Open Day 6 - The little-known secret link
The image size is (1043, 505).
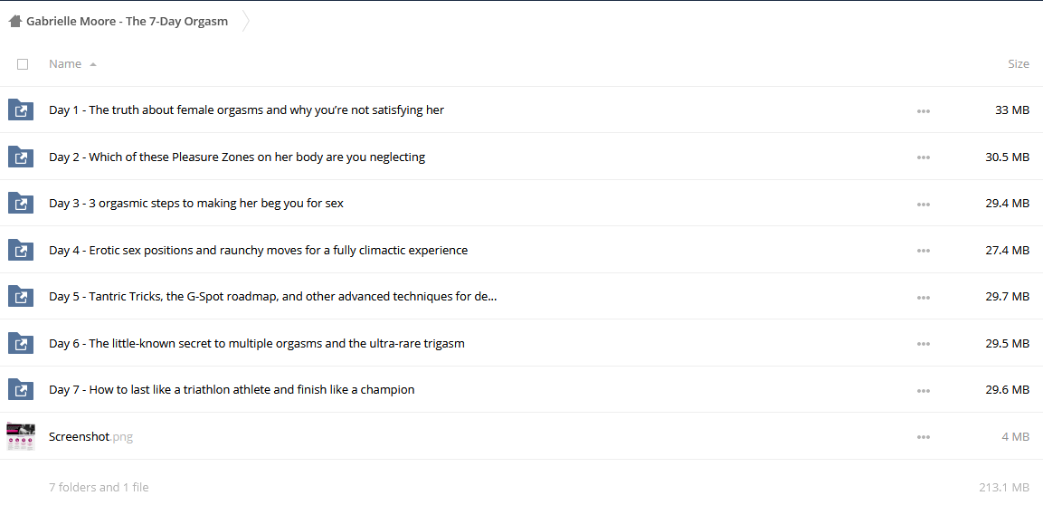(257, 343)
